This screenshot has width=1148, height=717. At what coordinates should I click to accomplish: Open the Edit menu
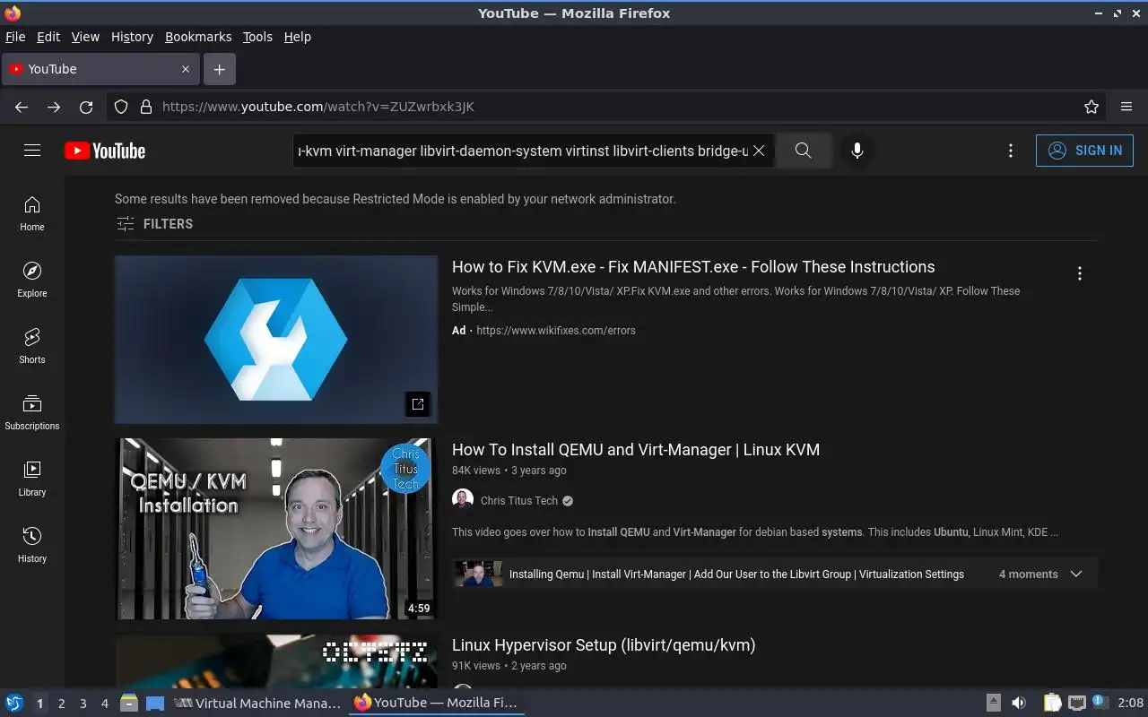click(48, 37)
